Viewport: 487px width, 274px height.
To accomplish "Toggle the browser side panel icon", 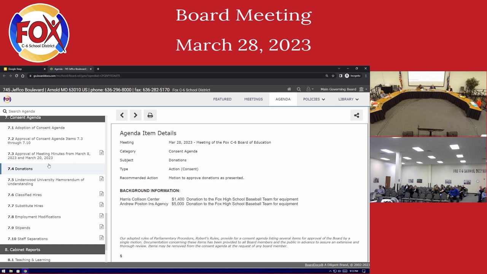I will [341, 76].
